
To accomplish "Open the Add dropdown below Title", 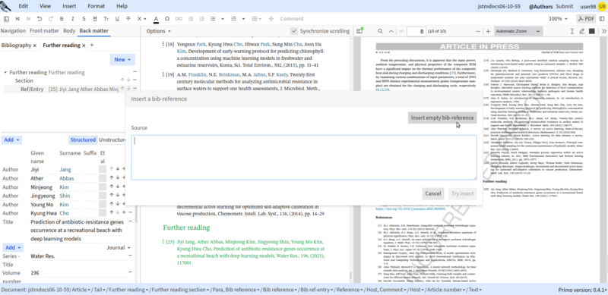I will (13, 247).
